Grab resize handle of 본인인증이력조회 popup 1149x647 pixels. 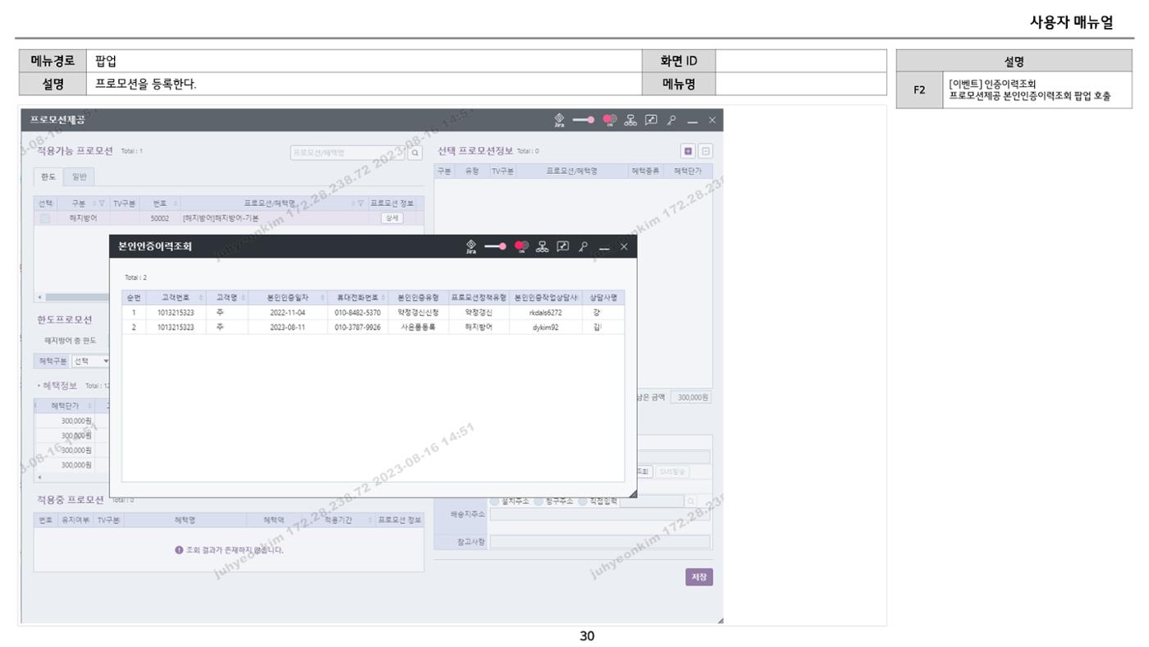pos(632,493)
